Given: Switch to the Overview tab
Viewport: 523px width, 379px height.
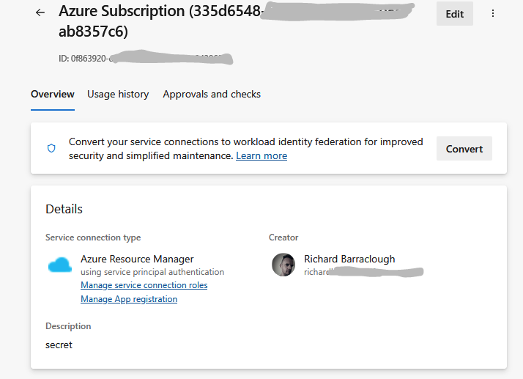Looking at the screenshot, I should click(x=52, y=94).
